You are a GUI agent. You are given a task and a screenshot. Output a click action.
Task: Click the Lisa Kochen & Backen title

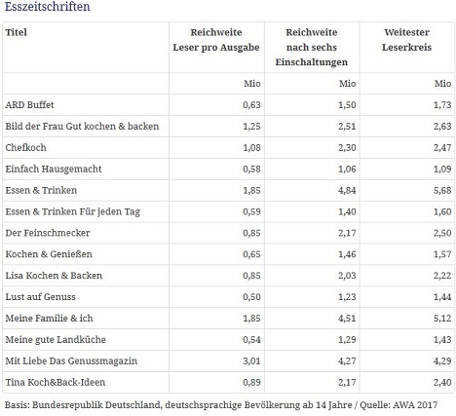click(54, 276)
